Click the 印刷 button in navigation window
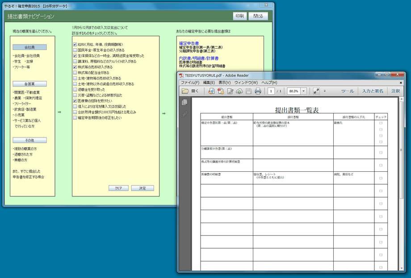Viewport: 411px width, 278px height. (240, 16)
